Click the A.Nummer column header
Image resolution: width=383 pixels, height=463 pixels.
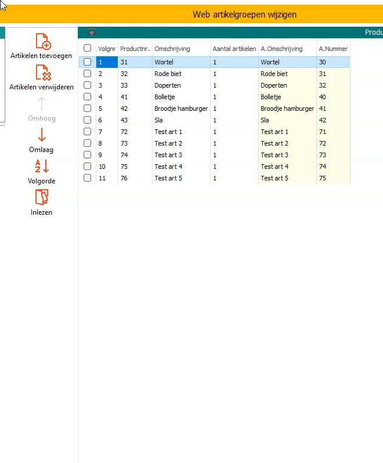(333, 49)
